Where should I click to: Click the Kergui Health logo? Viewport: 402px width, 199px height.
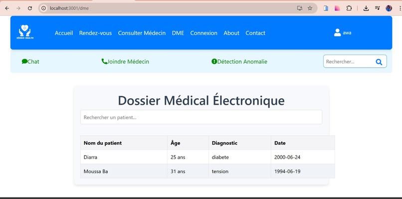[25, 32]
